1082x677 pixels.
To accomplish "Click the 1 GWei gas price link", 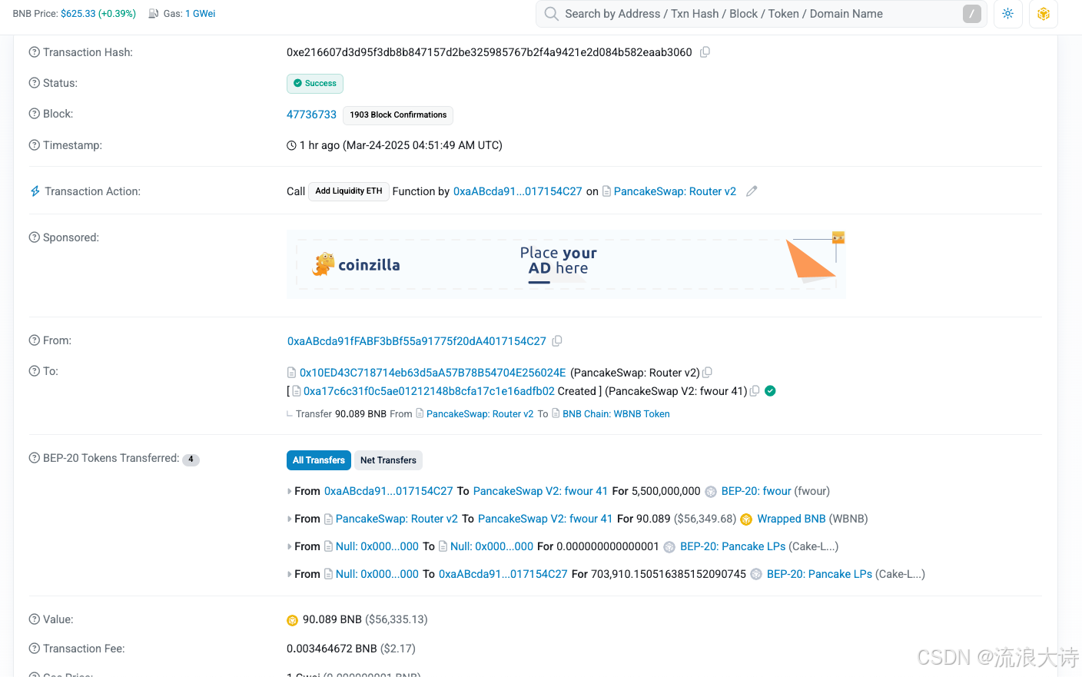I will [x=201, y=14].
